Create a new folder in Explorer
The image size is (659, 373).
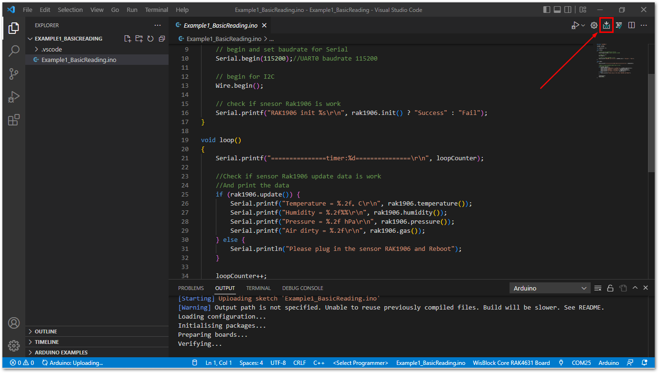139,39
